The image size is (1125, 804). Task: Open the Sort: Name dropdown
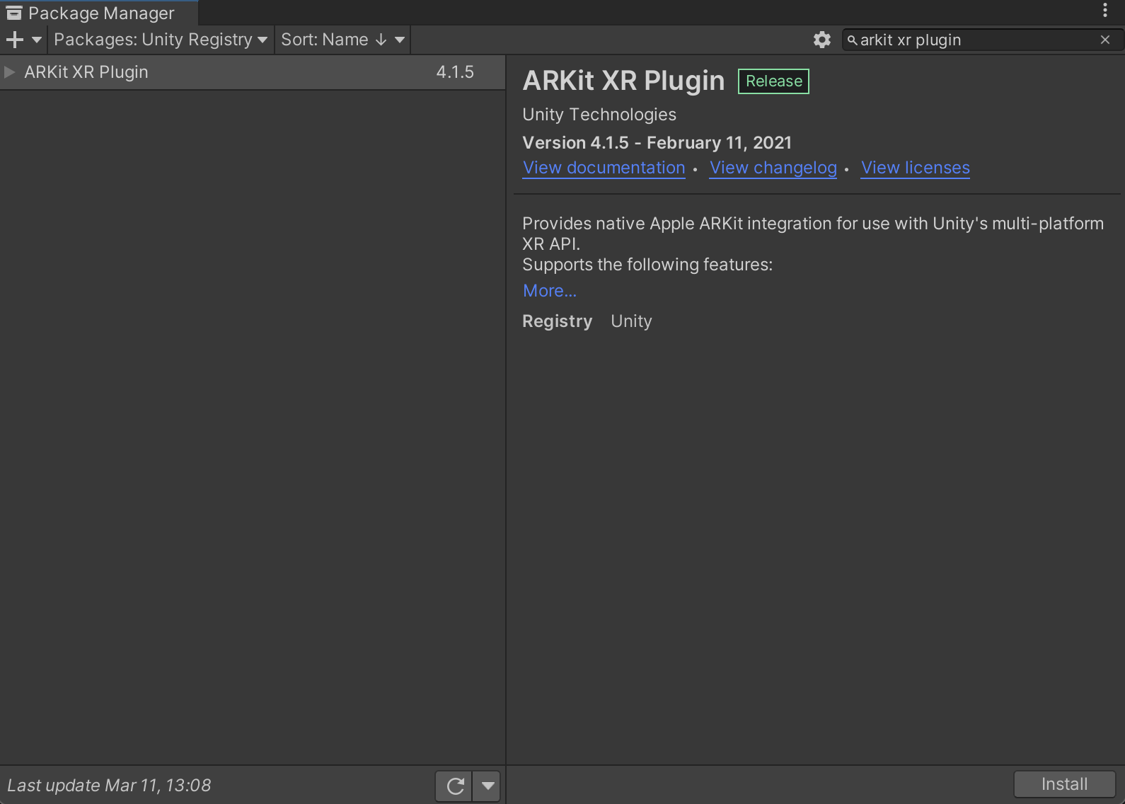(x=342, y=40)
